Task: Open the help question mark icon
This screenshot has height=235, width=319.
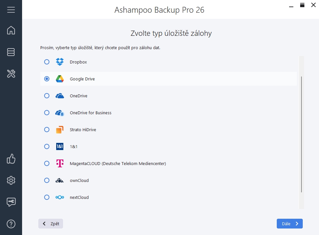Action: 11,224
